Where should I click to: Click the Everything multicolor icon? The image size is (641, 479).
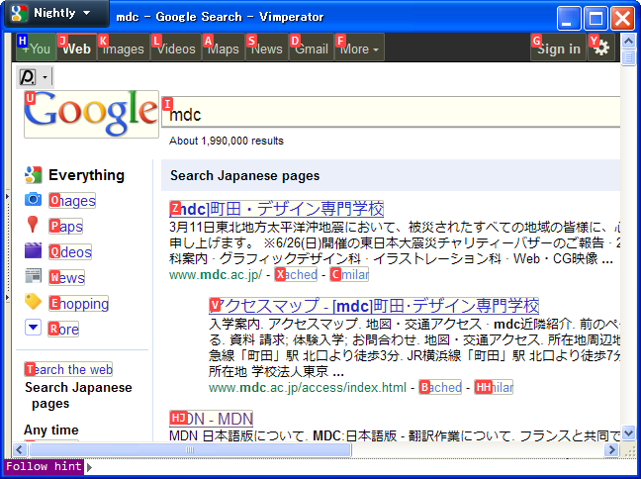pyautogui.click(x=33, y=174)
